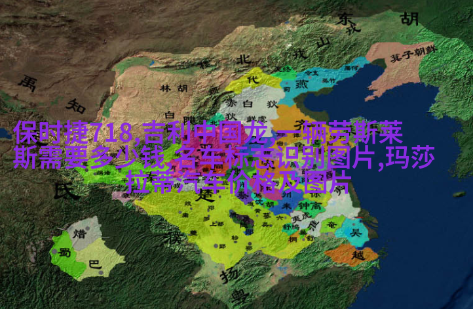Click the 箕子朝鲜 label on the map
The height and width of the screenshot is (309, 473).
pos(413,54)
